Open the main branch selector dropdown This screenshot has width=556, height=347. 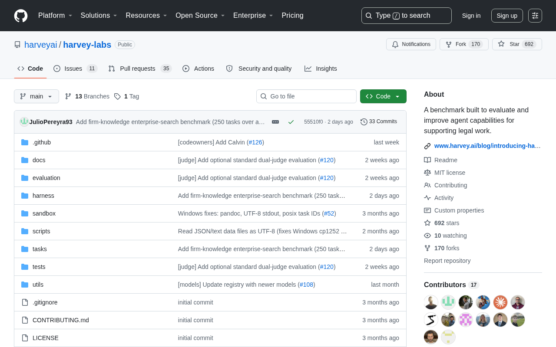[x=36, y=96]
